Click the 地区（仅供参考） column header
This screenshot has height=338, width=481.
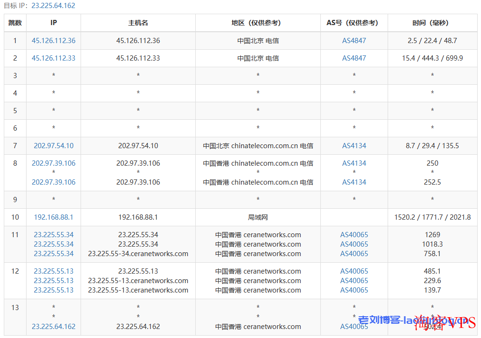(258, 23)
